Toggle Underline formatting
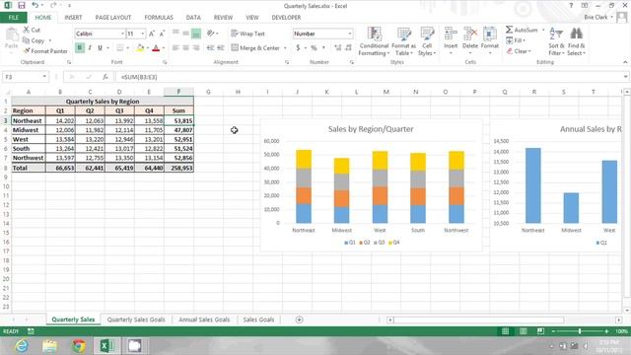631x355 pixels. click(100, 48)
